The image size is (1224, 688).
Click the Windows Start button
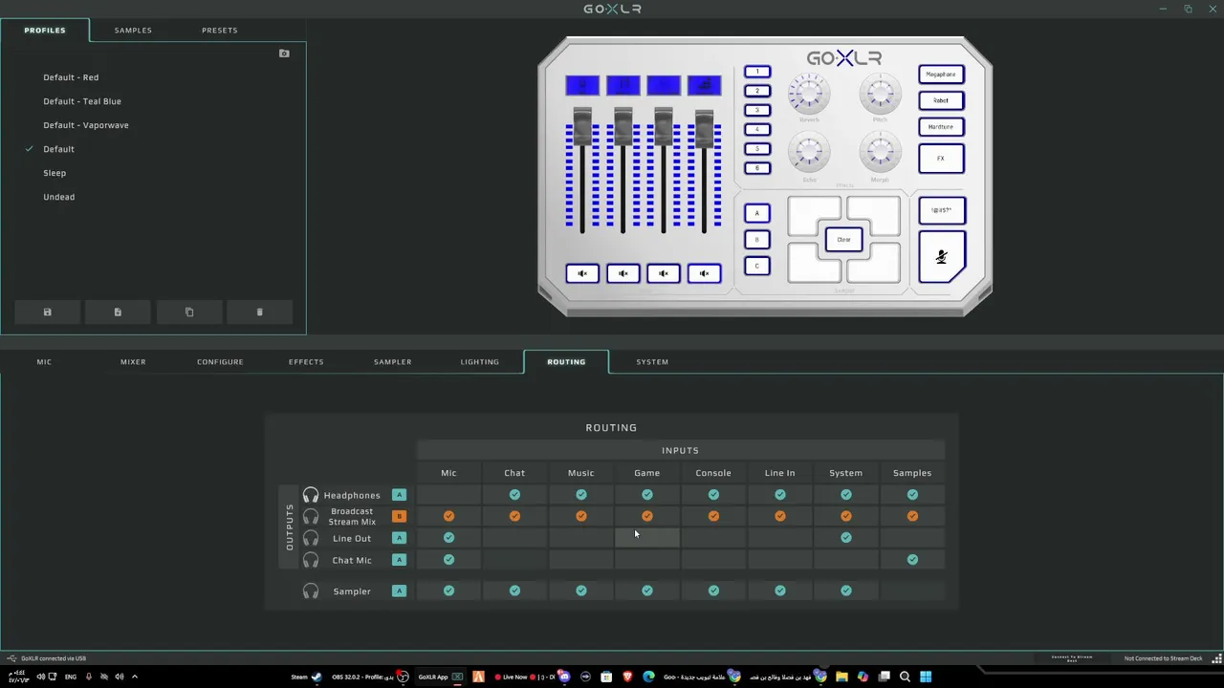point(926,677)
